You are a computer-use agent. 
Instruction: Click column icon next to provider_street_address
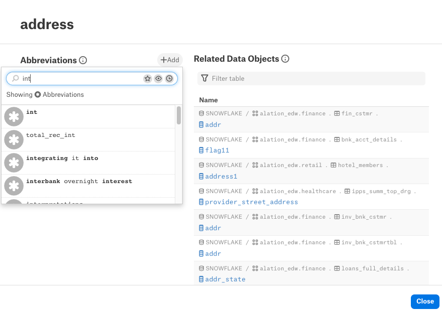click(201, 202)
